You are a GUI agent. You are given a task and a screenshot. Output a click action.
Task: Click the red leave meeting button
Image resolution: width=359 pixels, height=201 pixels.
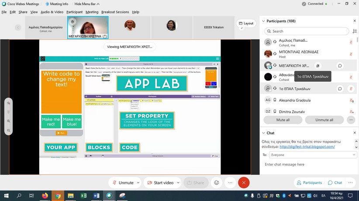(244, 183)
